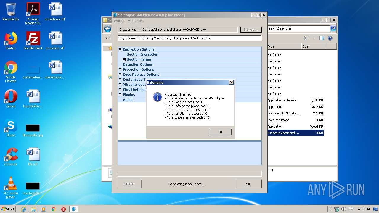Click the Explorer back navigation arrow
Viewport: 379px width, 213px height.
coord(107,29)
